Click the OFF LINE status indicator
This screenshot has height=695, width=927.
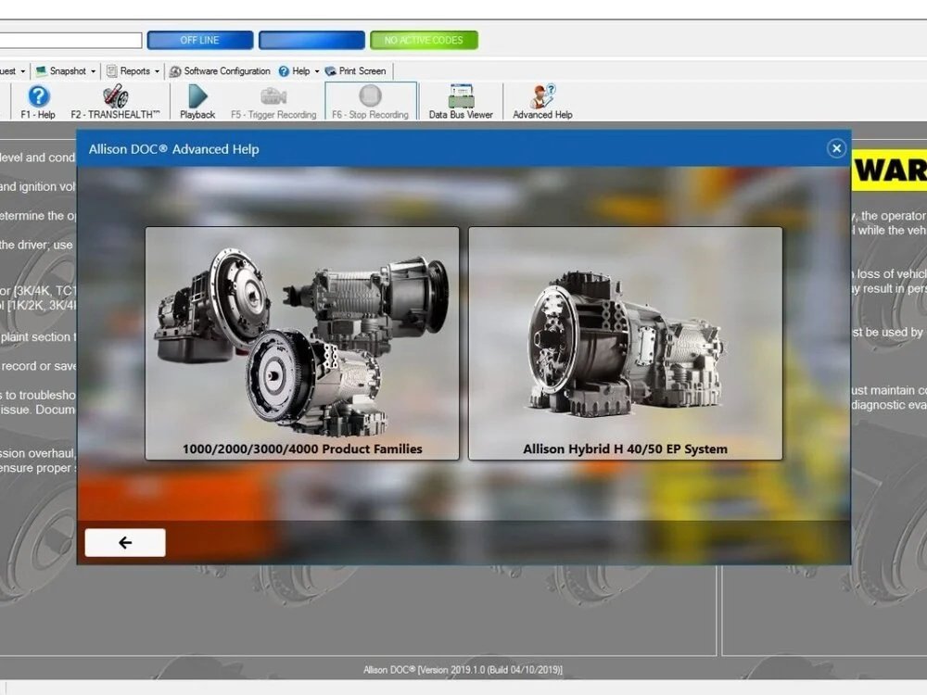point(199,41)
